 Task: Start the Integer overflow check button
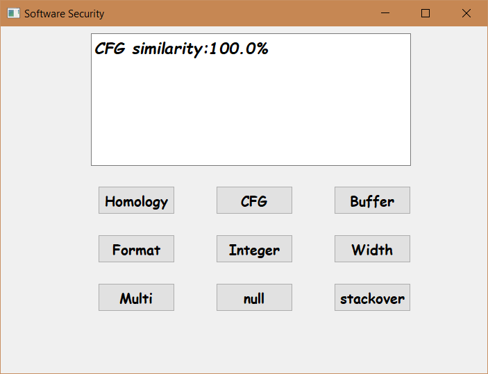254,249
